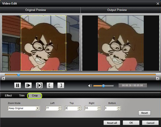
Task: Mute audio using the speaker icon
Action: click(x=90, y=86)
